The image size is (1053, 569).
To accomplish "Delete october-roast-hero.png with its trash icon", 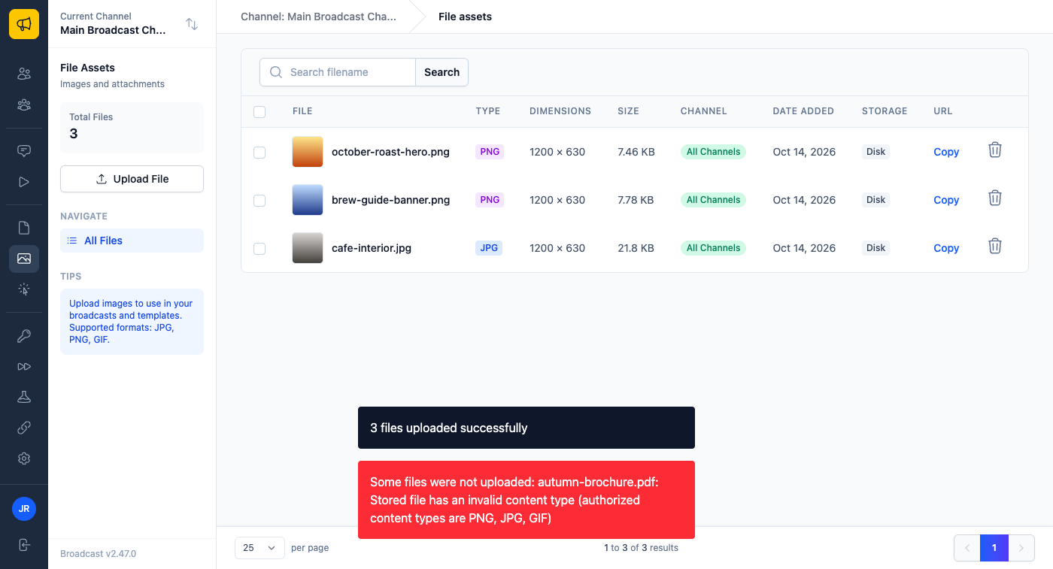I will point(994,150).
